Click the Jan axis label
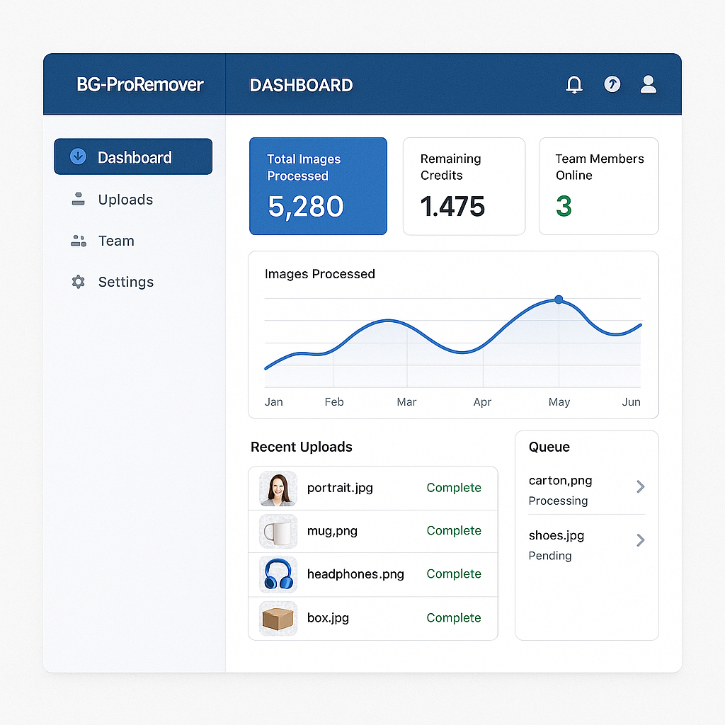725x725 pixels. point(274,402)
